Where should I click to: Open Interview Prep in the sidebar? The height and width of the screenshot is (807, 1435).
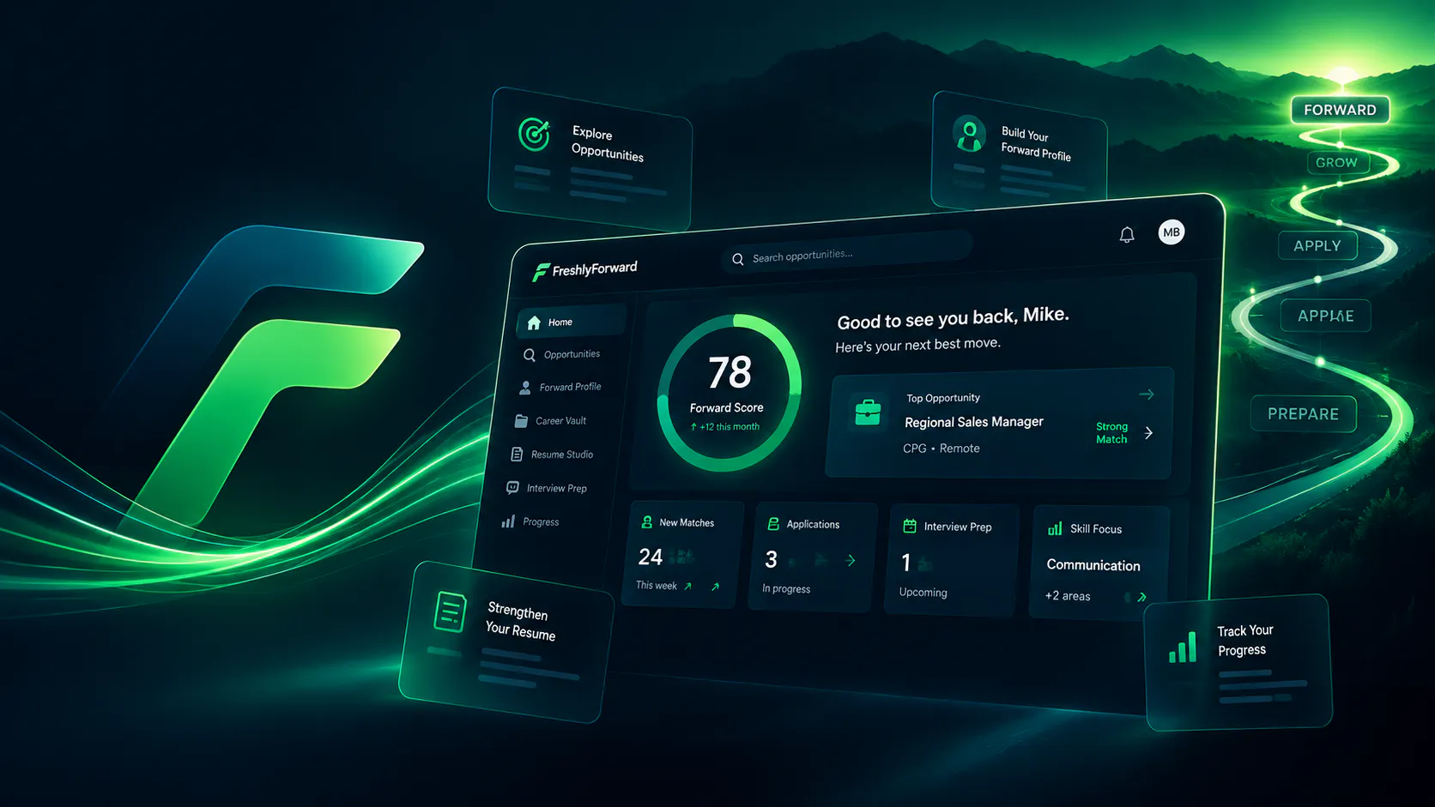[547, 488]
